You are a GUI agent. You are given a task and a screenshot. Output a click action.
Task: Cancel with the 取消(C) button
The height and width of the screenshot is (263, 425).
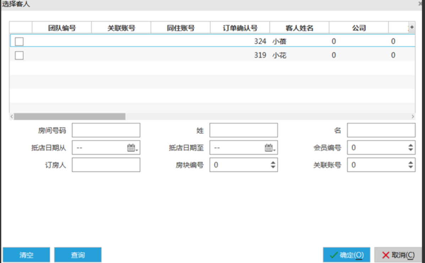point(398,255)
